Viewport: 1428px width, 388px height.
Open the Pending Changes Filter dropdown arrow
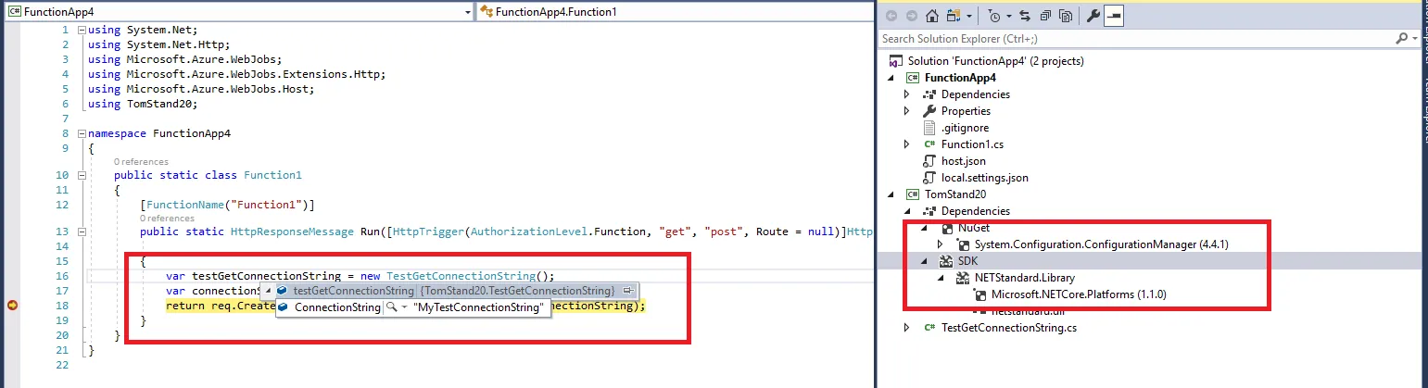tap(1007, 16)
